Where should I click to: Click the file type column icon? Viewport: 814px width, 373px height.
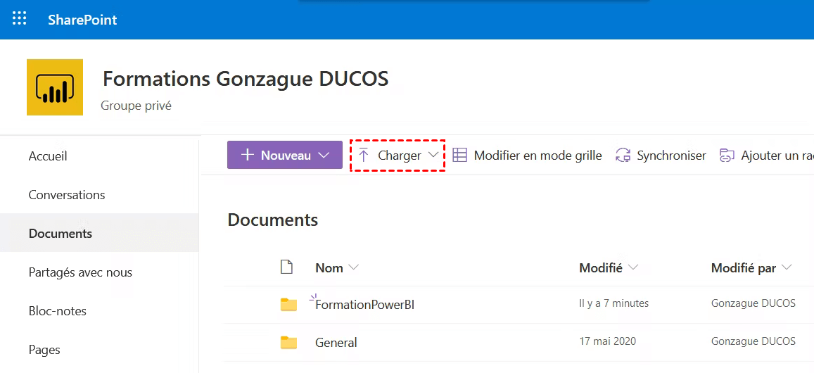click(x=286, y=267)
